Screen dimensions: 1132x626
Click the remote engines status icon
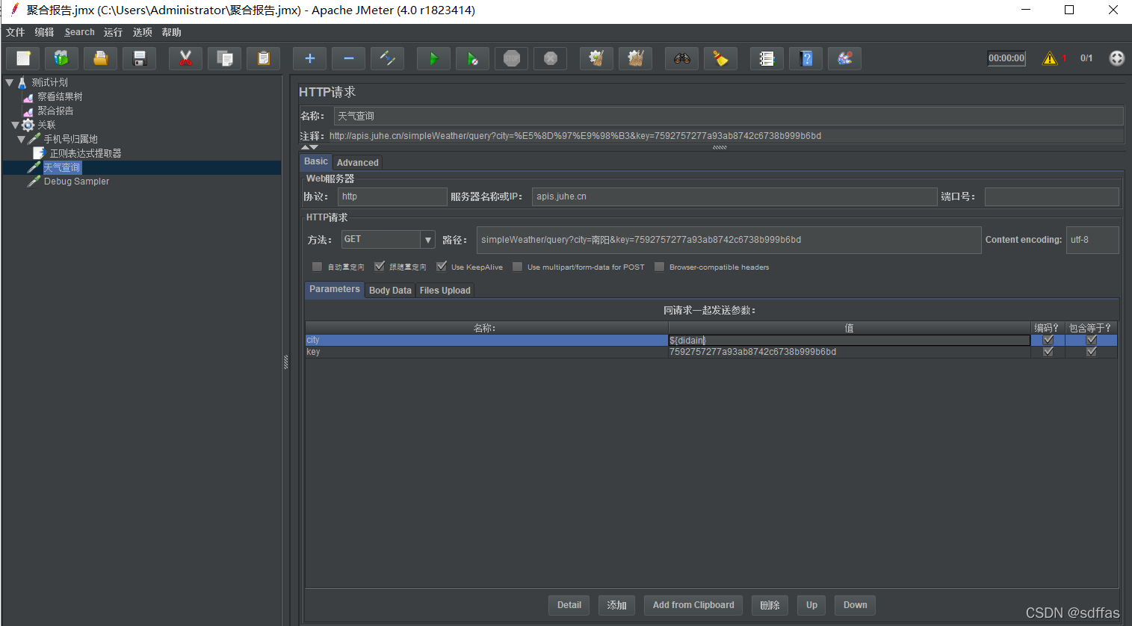1117,58
